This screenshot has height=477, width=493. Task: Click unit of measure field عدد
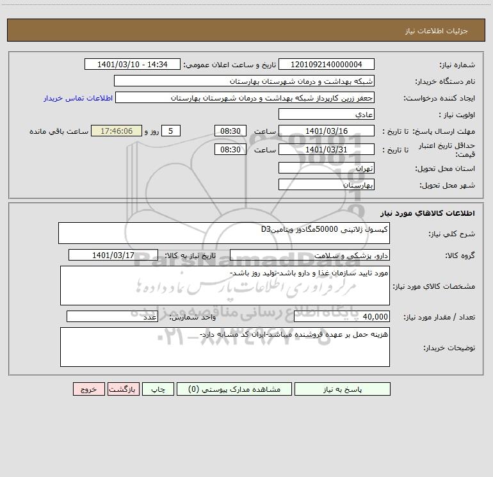[112, 316]
